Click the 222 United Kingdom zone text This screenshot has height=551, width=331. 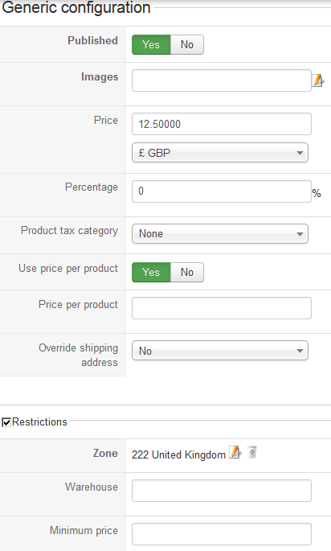(x=178, y=454)
